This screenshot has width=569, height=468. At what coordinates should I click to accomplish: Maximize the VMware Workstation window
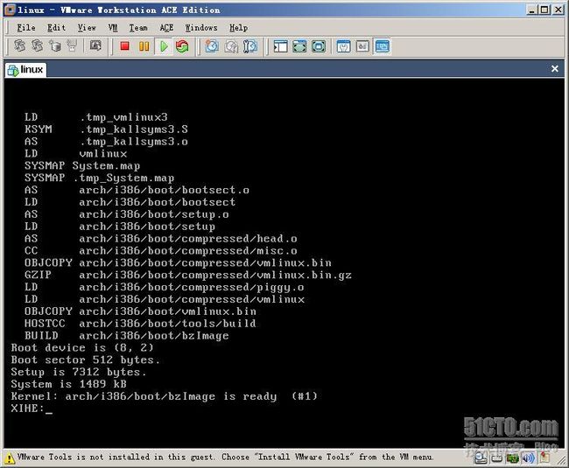(544, 10)
